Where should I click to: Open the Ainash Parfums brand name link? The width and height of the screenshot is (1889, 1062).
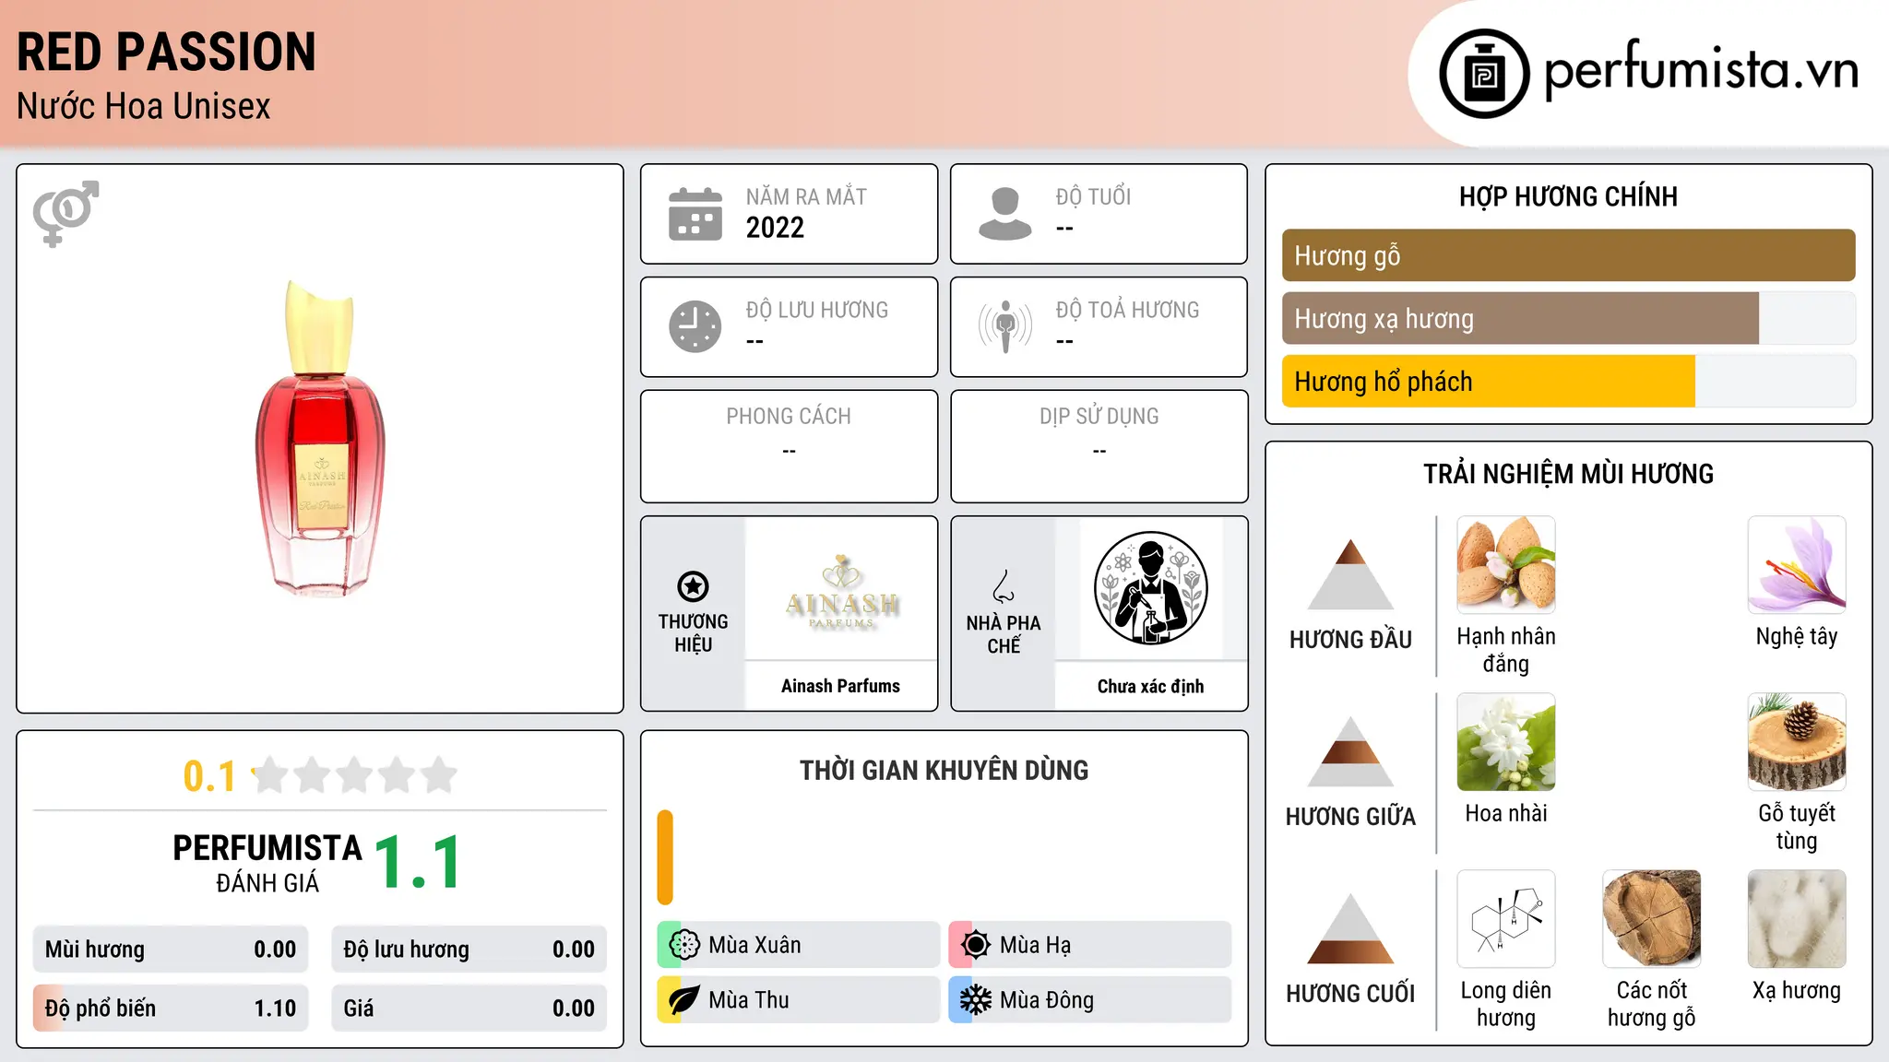(840, 686)
